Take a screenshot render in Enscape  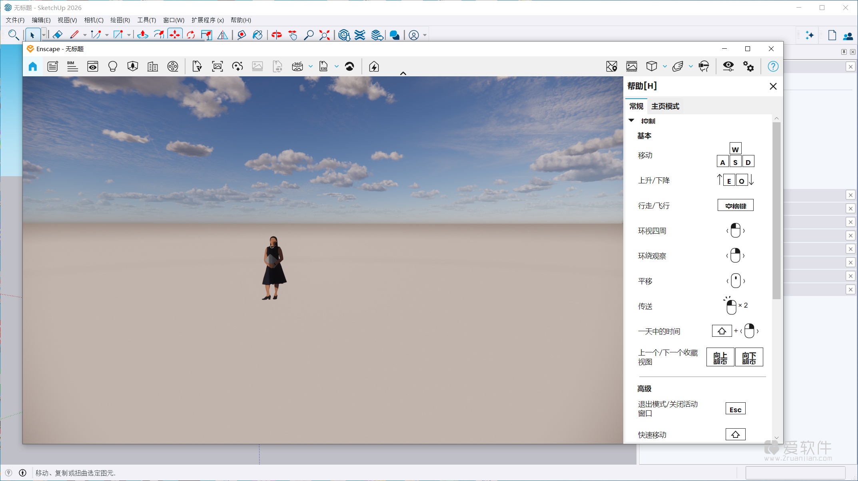click(x=217, y=66)
